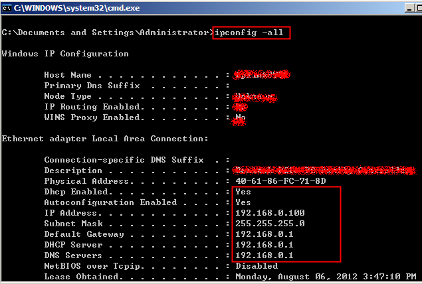422x284 pixels.
Task: Click the Autoconfiguration Enabled Yes value
Action: 243,202
